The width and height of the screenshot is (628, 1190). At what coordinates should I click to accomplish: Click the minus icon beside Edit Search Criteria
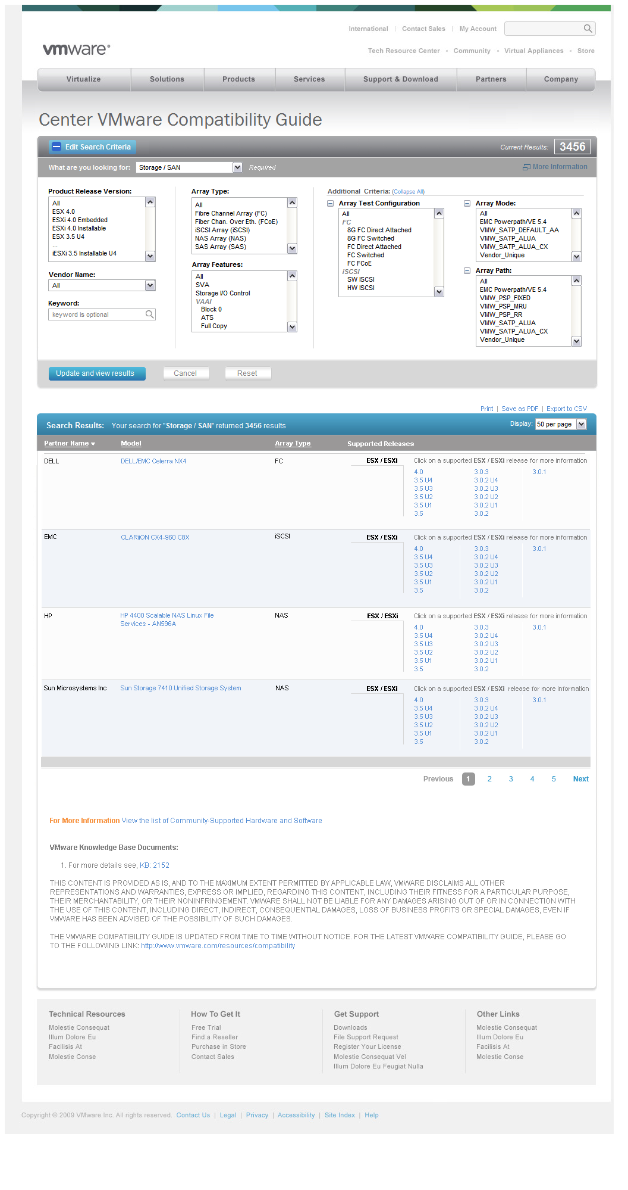tap(56, 147)
